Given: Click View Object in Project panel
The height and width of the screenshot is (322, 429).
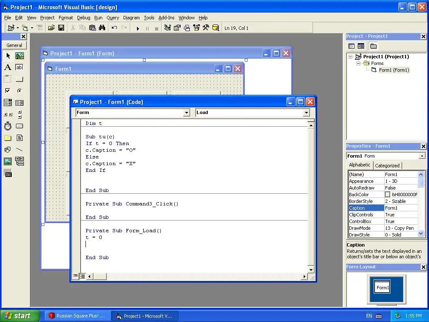Looking at the screenshot, I should [x=361, y=46].
